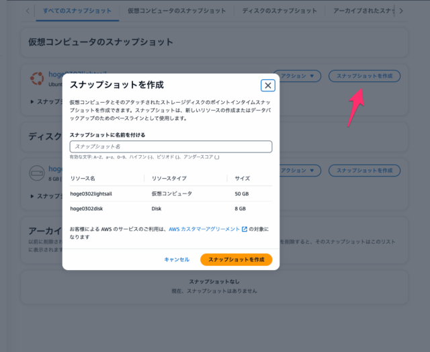Switch to すべてのスナップショット tab
This screenshot has width=430, height=352.
[77, 11]
